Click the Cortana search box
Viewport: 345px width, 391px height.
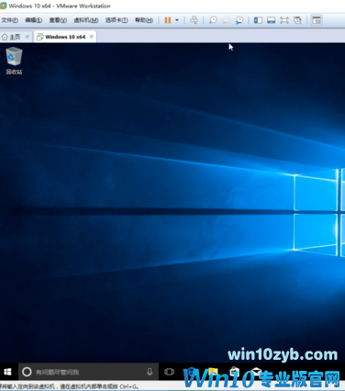(x=88, y=372)
